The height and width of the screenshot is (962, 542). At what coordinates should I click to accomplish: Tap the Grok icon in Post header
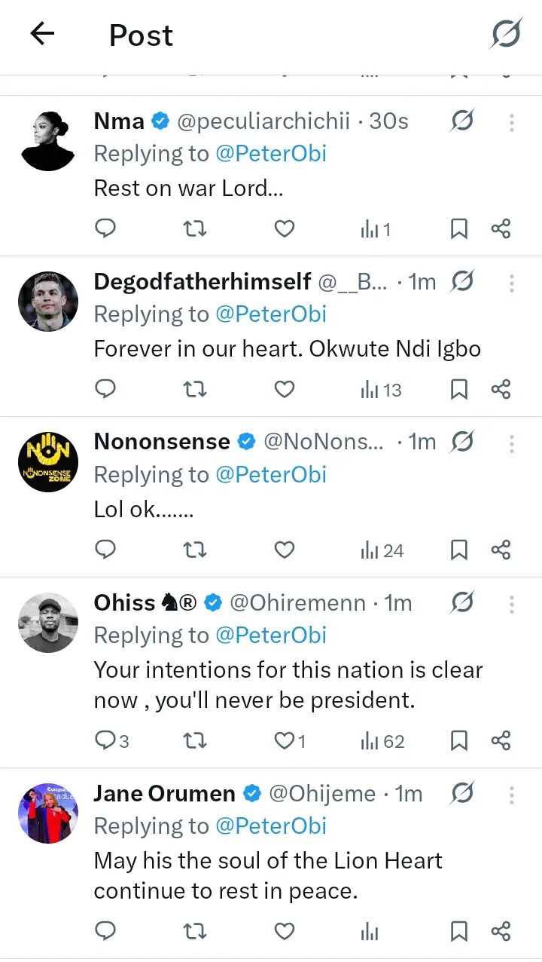click(507, 35)
